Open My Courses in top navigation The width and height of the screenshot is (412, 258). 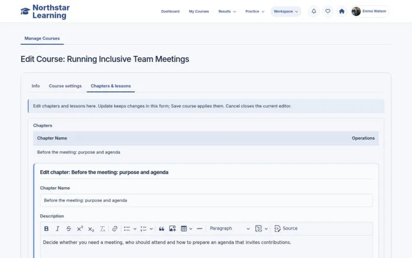coord(199,11)
